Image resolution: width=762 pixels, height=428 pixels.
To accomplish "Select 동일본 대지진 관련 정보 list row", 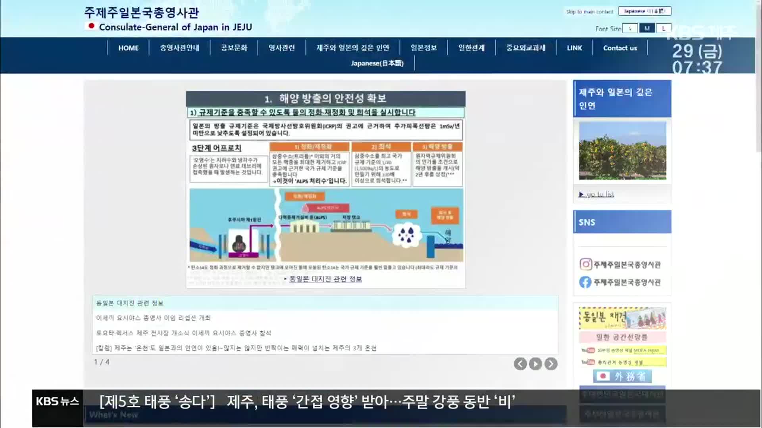I will click(x=325, y=303).
